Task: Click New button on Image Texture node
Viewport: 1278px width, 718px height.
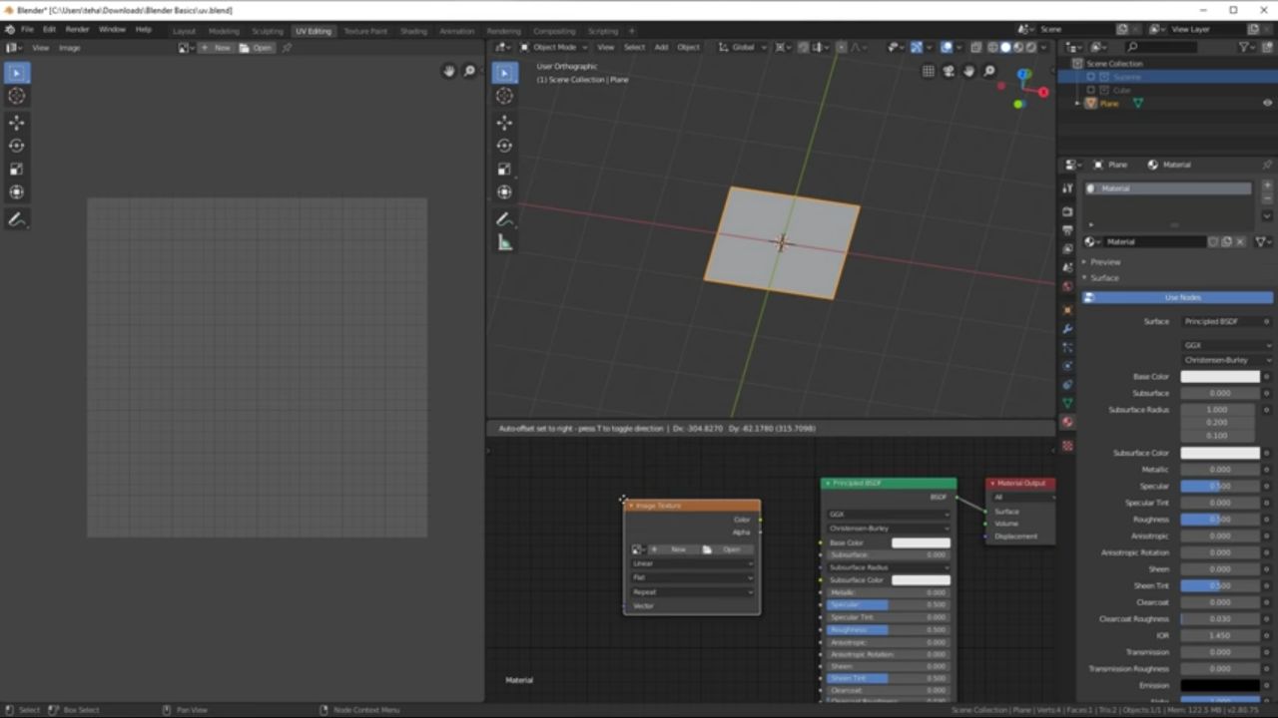Action: tap(672, 549)
